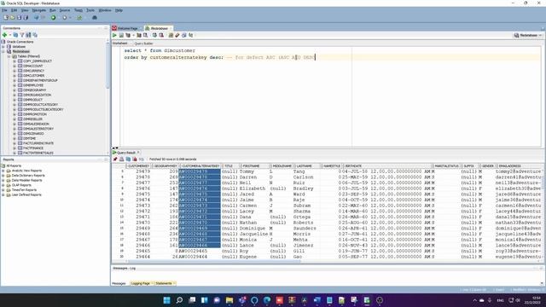Viewport: 546px width, 307px height.
Task: Open the Tools menu
Action: pos(90,10)
